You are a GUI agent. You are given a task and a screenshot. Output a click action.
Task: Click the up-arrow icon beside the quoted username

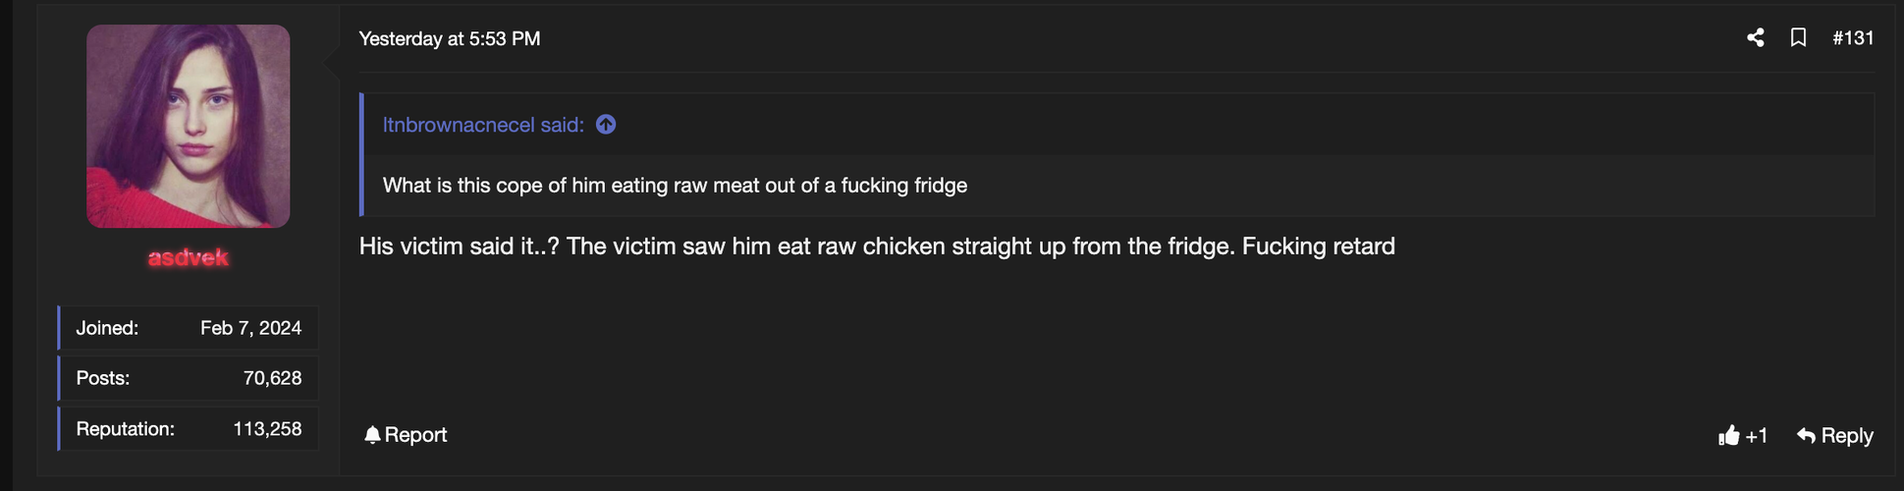pyautogui.click(x=606, y=125)
